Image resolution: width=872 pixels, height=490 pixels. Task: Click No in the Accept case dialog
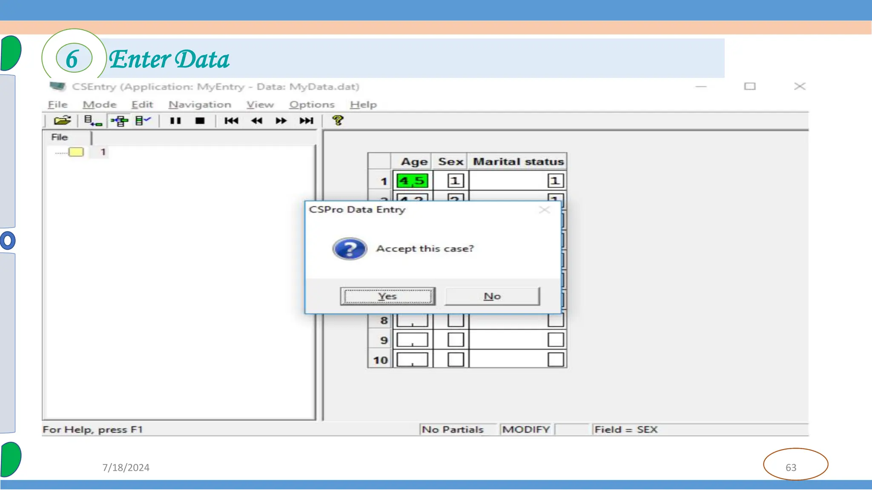(492, 296)
